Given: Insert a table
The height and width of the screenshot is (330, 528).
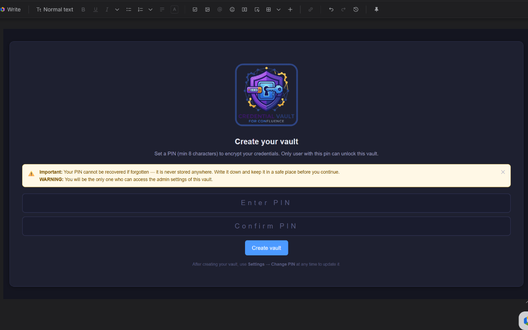Looking at the screenshot, I should point(269,9).
